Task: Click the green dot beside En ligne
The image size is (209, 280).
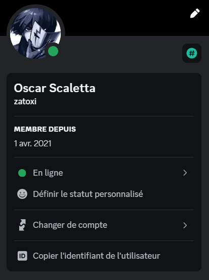Action: click(x=22, y=173)
